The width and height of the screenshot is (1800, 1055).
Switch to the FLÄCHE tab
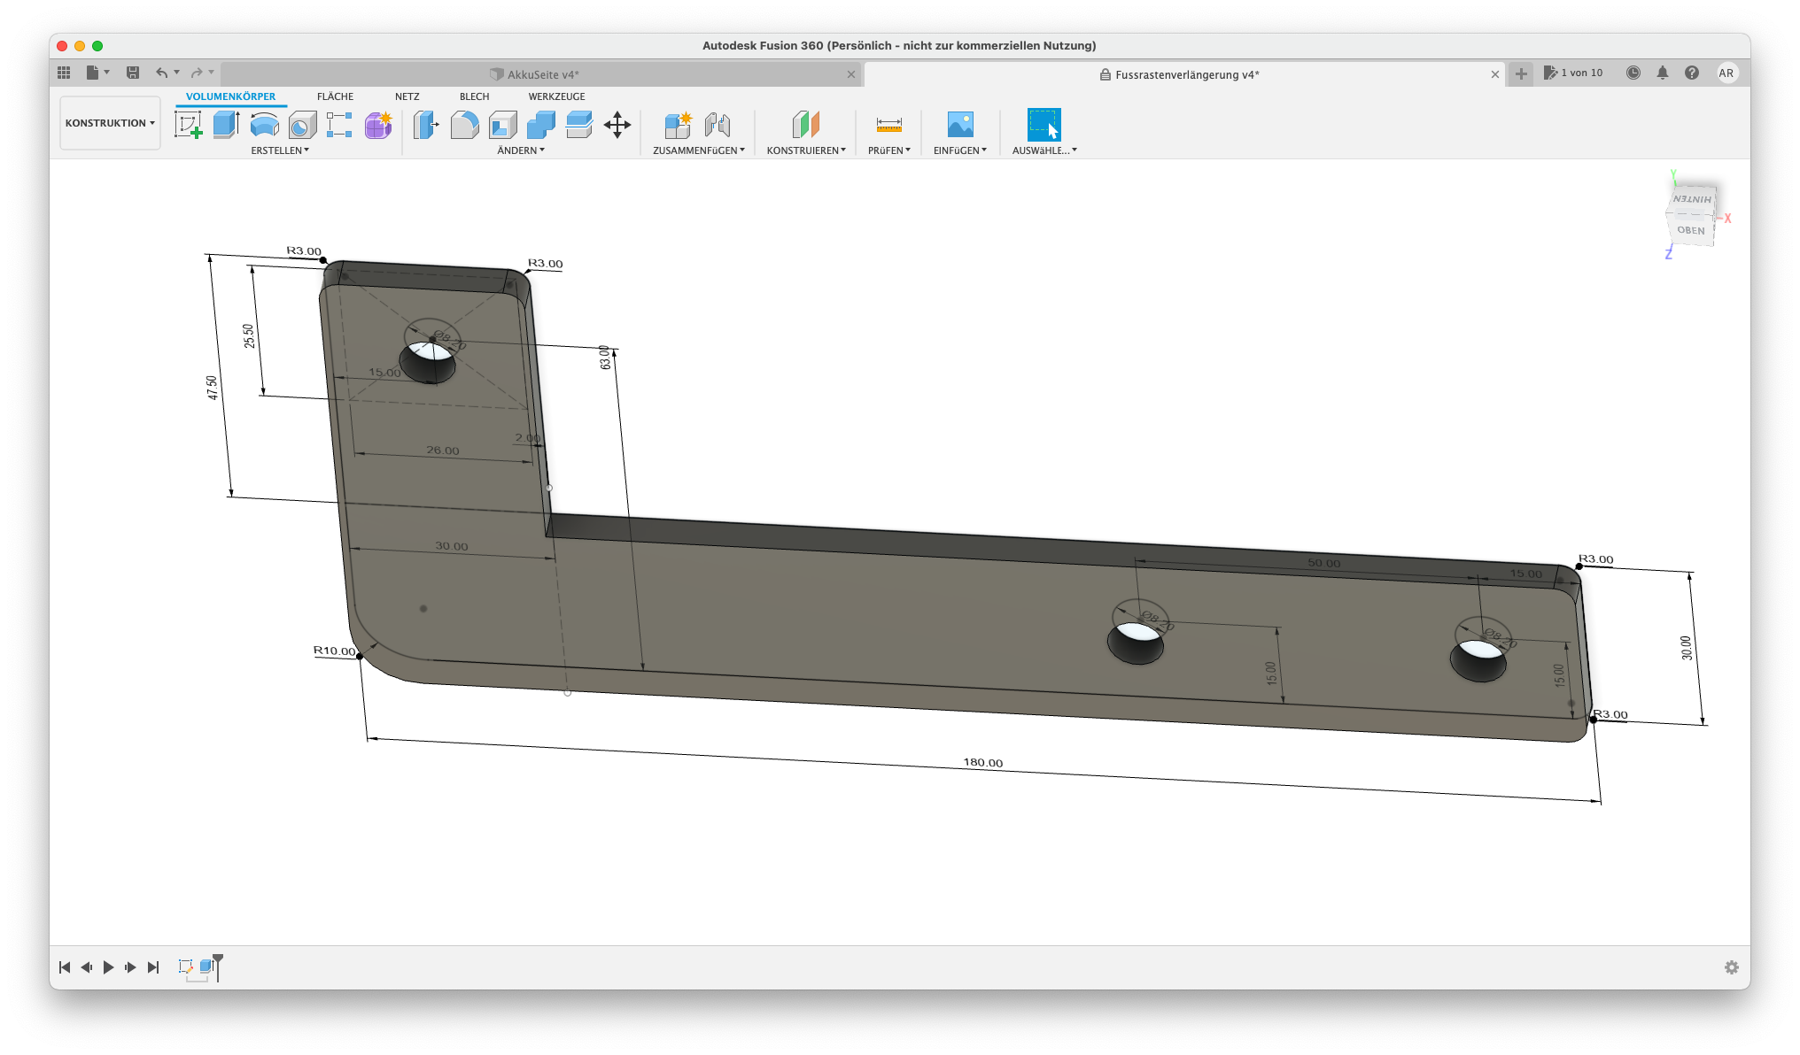coord(335,96)
